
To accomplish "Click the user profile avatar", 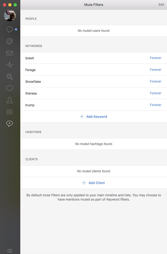I will (10, 16).
